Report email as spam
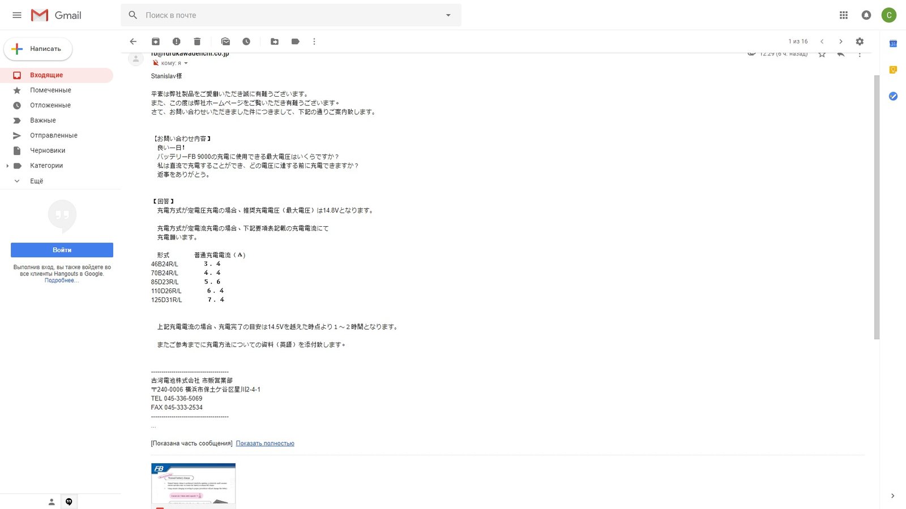The height and width of the screenshot is (509, 906). point(177,41)
